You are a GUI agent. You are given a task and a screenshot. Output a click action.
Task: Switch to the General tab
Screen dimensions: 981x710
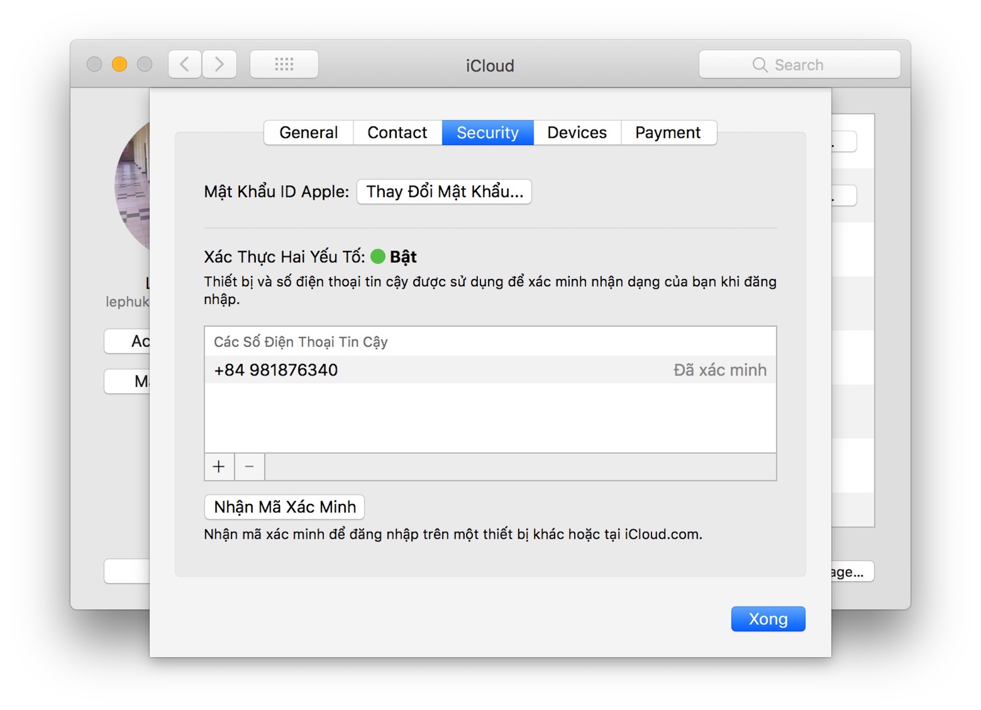[x=308, y=133]
